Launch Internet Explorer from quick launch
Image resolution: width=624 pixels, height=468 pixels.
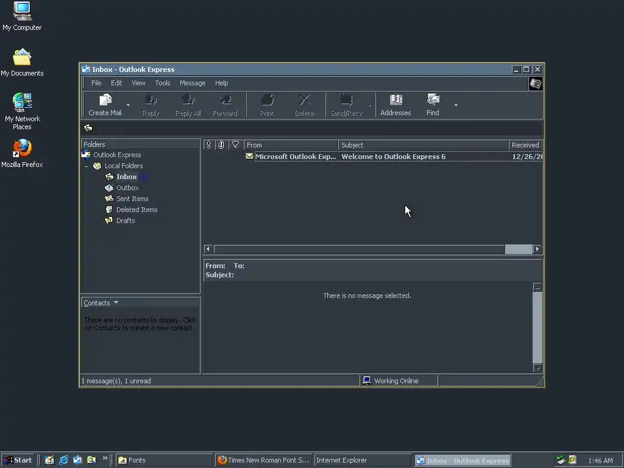pos(63,460)
